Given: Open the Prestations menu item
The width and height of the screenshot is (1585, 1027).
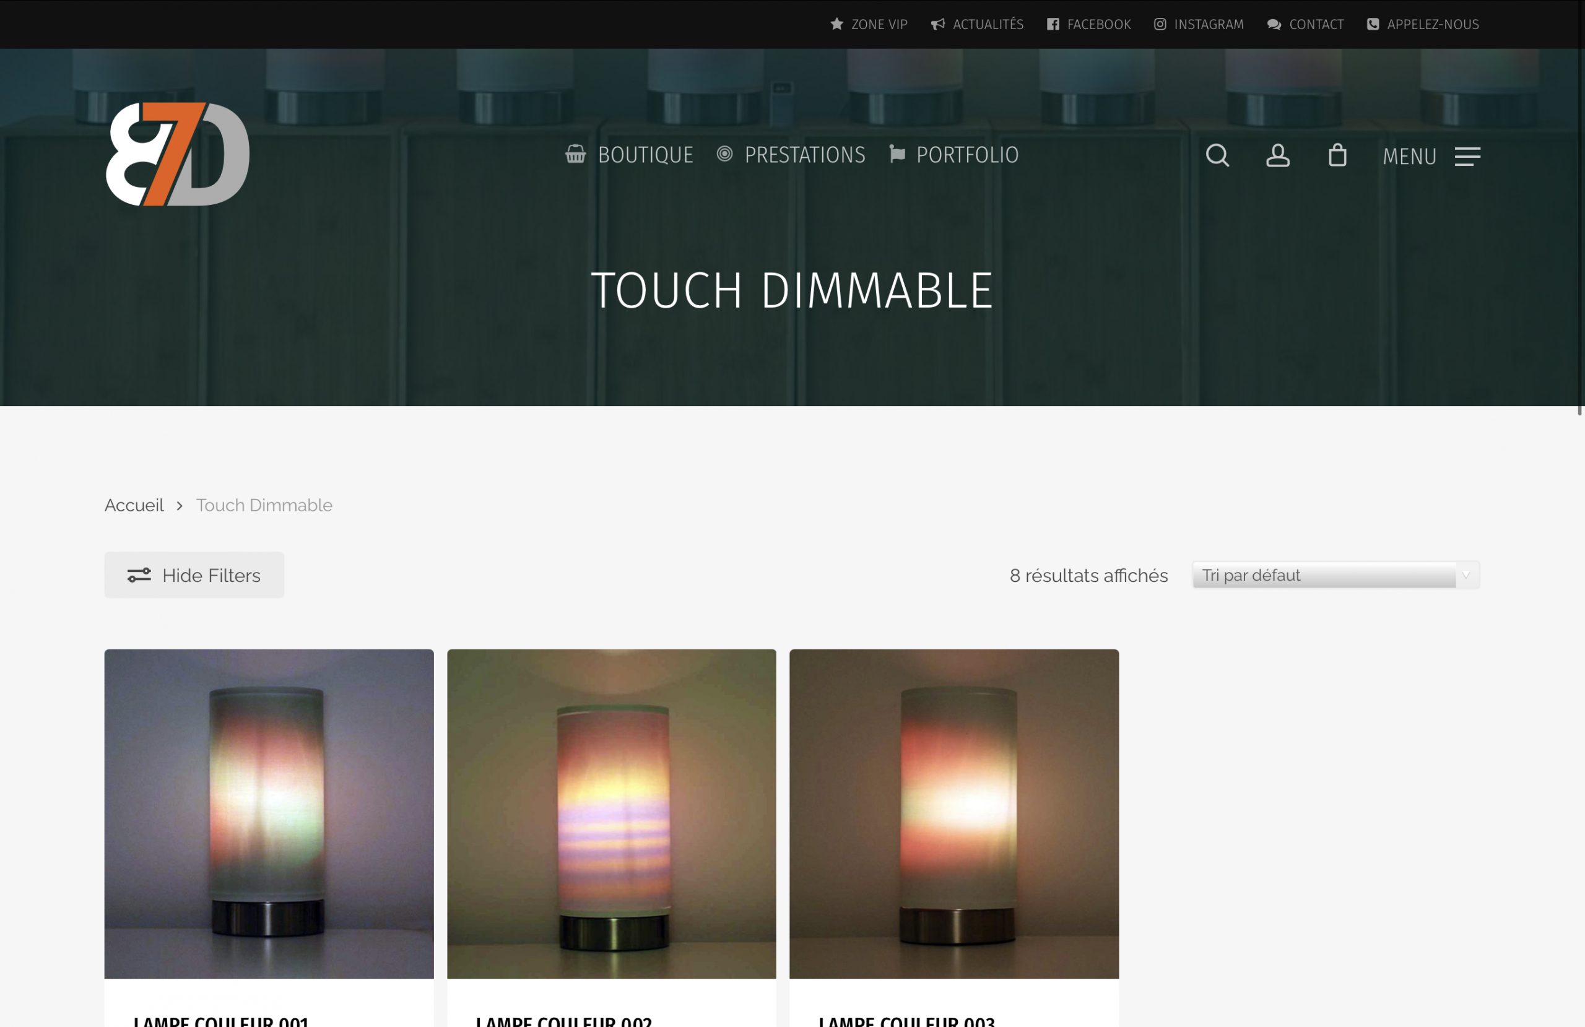Looking at the screenshot, I should (x=804, y=155).
